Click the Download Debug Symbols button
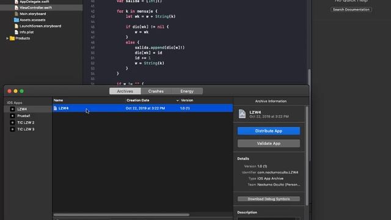 tap(269, 199)
